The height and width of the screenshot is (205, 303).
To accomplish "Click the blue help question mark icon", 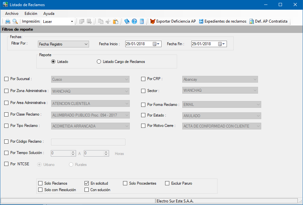I will pyautogui.click(x=134, y=22).
